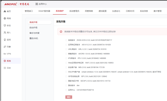Open 应用中心 label in top bar

click(43, 4)
